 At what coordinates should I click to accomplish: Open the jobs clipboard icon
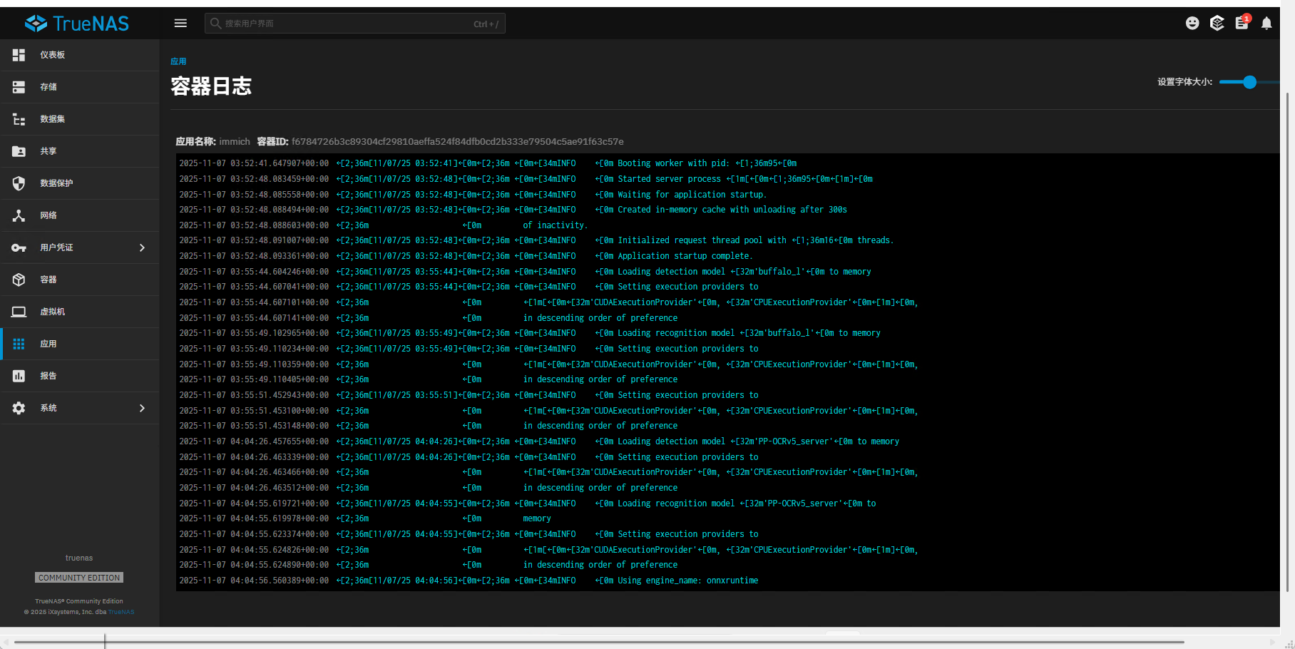click(1242, 23)
